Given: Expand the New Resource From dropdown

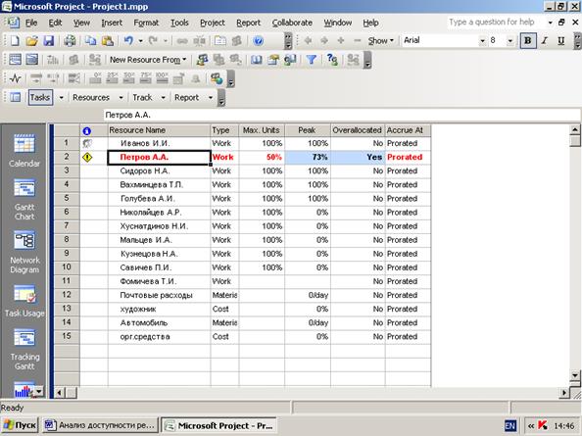Looking at the screenshot, I should 184,60.
